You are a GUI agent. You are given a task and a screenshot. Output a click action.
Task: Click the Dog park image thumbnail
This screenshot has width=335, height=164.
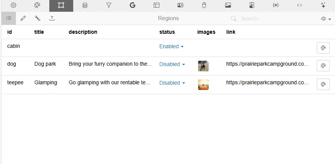pos(203,66)
